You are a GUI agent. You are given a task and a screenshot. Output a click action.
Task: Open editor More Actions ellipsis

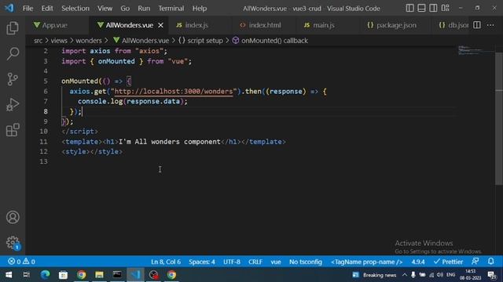[490, 25]
